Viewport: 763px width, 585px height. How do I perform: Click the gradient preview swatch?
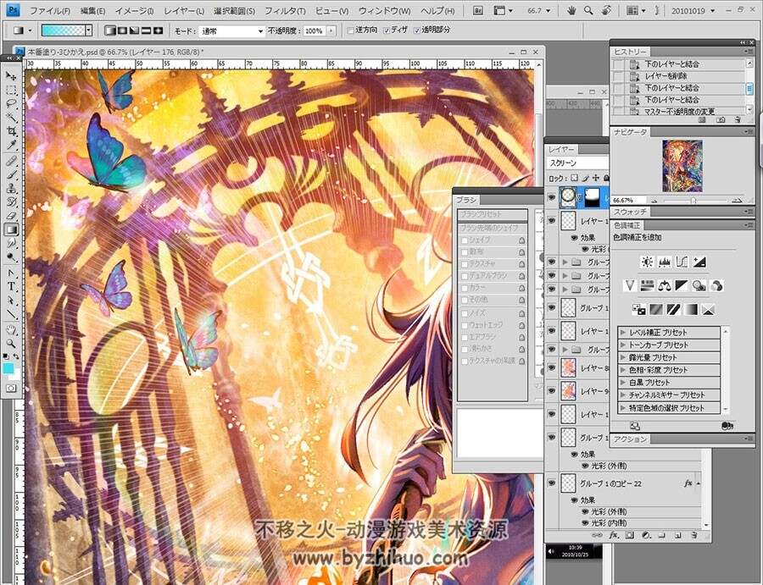pyautogui.click(x=64, y=30)
